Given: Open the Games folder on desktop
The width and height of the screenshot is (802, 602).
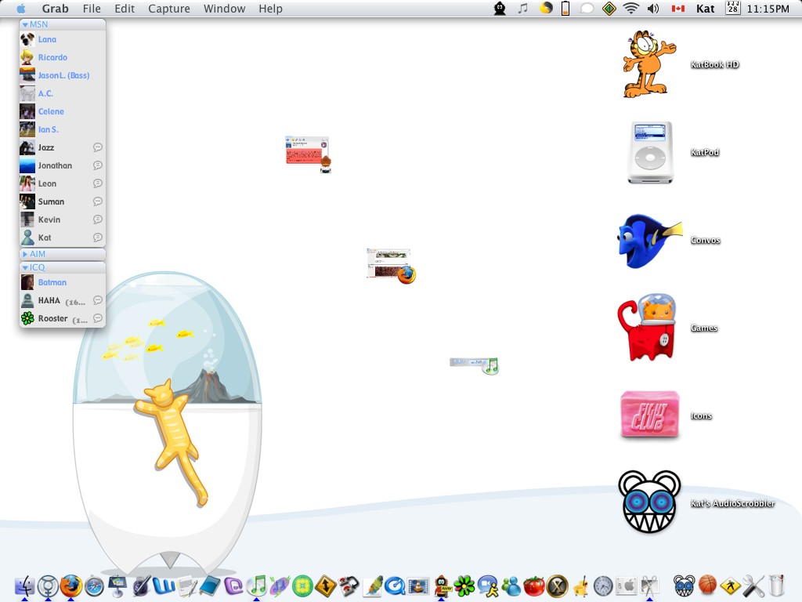Looking at the screenshot, I should click(x=649, y=328).
